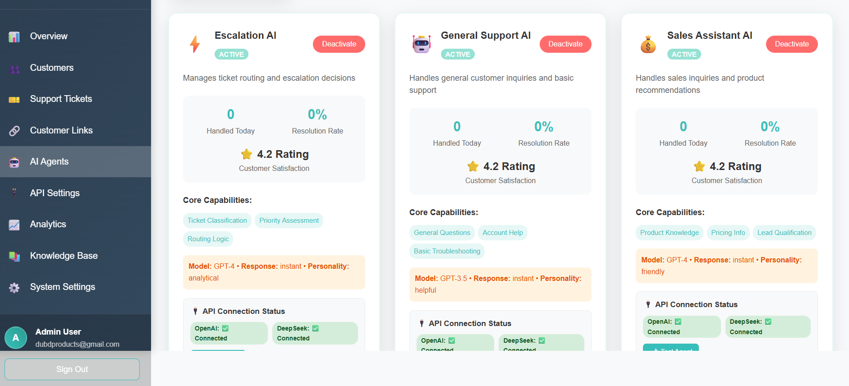Select the Ticket Classification capability tag

point(217,221)
